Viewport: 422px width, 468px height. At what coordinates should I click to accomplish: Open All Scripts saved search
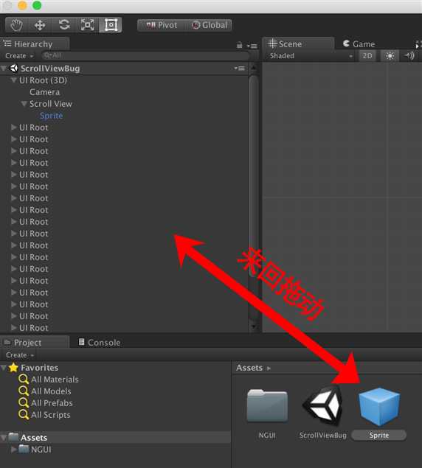44,415
